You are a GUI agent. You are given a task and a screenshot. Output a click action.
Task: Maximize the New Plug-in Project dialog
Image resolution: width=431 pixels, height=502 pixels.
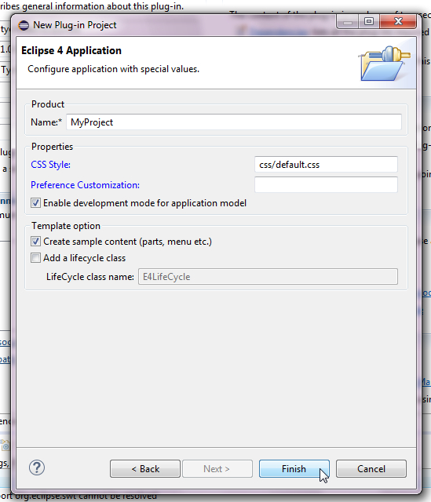click(x=369, y=22)
